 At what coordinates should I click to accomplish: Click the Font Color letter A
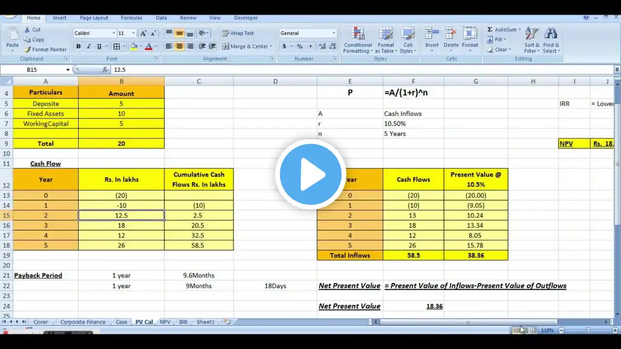148,47
